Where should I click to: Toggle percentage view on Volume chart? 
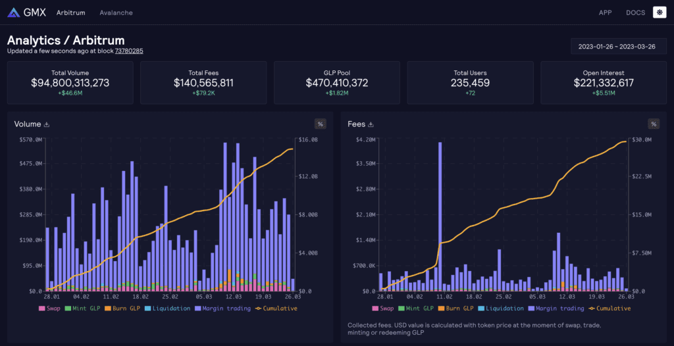(321, 124)
